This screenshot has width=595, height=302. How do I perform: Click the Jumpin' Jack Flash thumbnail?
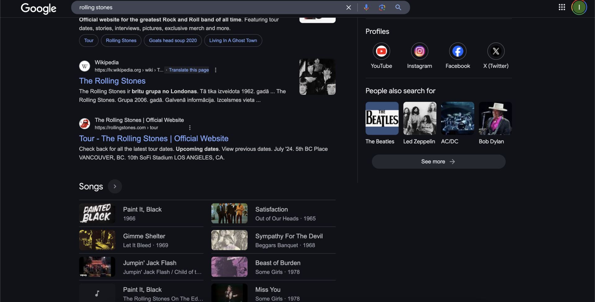97,267
